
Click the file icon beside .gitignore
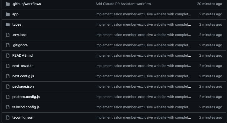tap(8, 45)
